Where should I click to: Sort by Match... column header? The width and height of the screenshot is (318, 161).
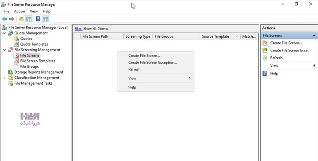249,36
